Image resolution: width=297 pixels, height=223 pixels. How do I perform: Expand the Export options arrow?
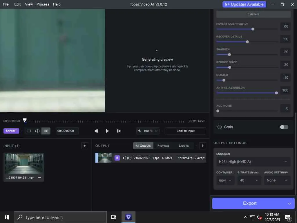[x=289, y=204]
